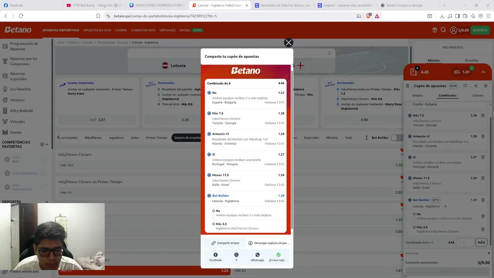Switch to Simples bet slip tab
Image resolution: width=494 pixels, height=278 pixels.
[417, 95]
